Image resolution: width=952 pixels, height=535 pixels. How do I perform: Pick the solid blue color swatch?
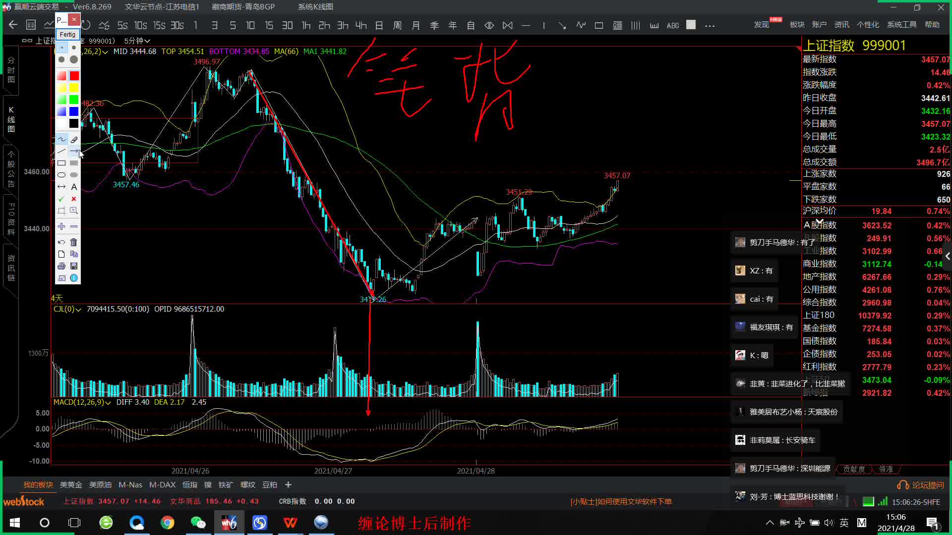(74, 111)
